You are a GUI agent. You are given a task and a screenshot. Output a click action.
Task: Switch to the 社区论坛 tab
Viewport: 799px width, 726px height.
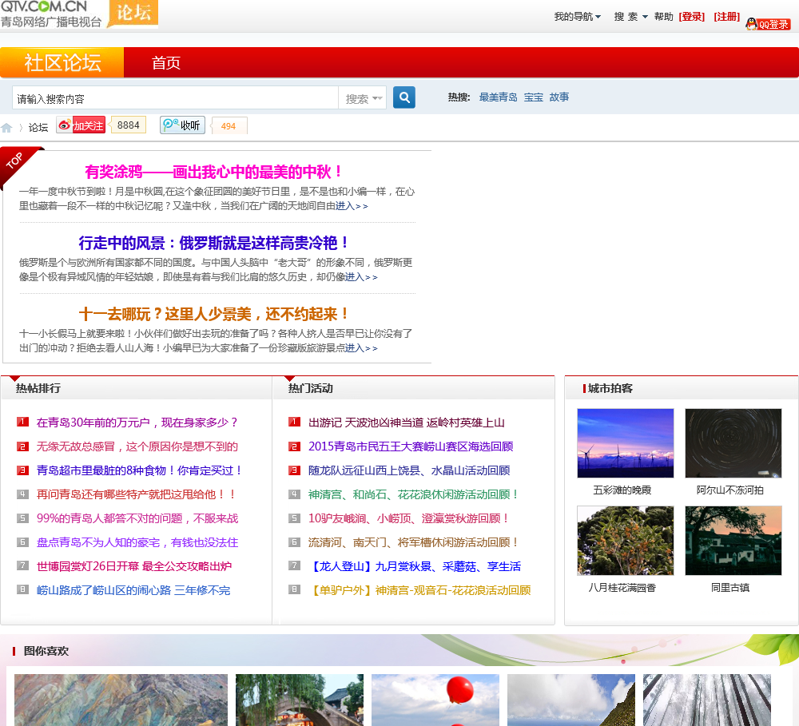click(x=62, y=63)
